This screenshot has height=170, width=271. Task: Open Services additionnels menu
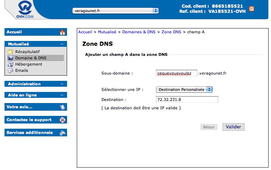coord(35,133)
